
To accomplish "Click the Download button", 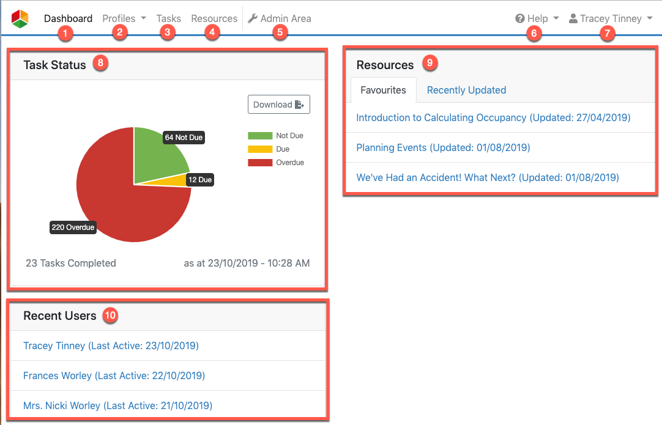I will [278, 104].
